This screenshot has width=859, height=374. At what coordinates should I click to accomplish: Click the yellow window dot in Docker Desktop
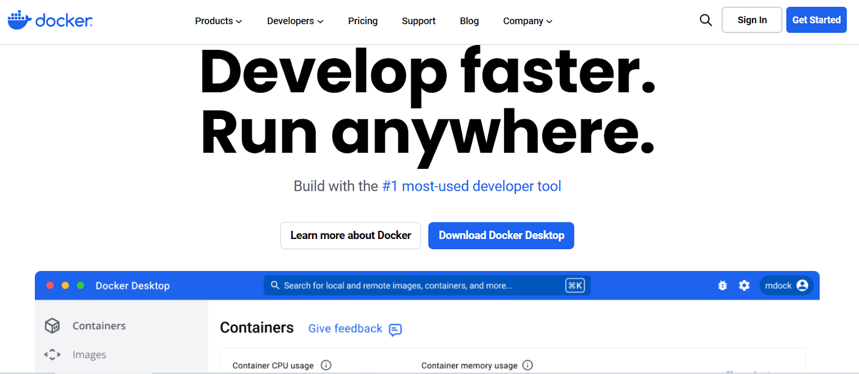point(65,286)
